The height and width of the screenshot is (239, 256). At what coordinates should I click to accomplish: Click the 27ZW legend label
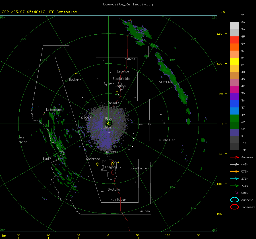245,179
